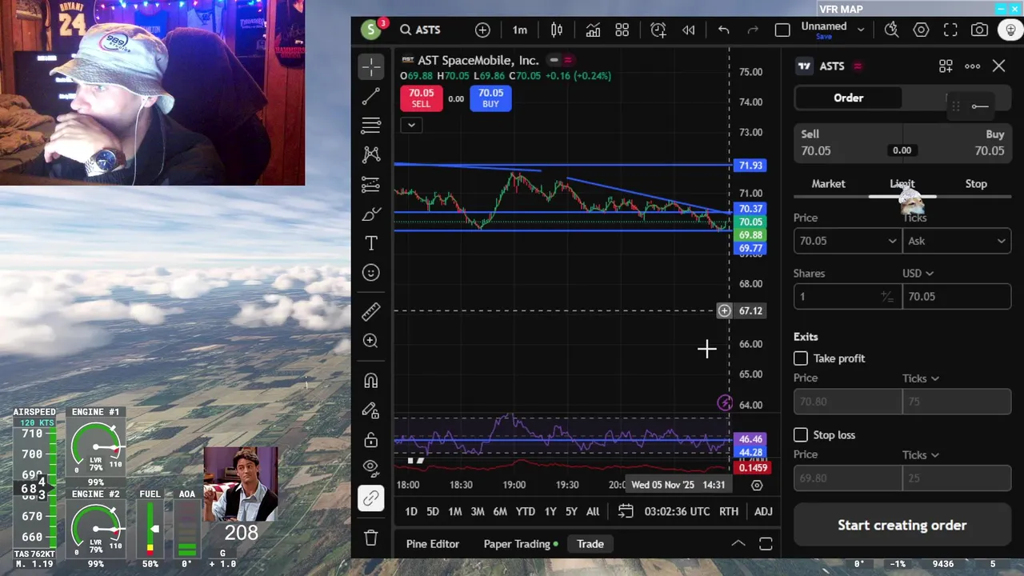This screenshot has height=576, width=1024.
Task: Click the Buy 70.05 side in order panel
Action: 957,142
